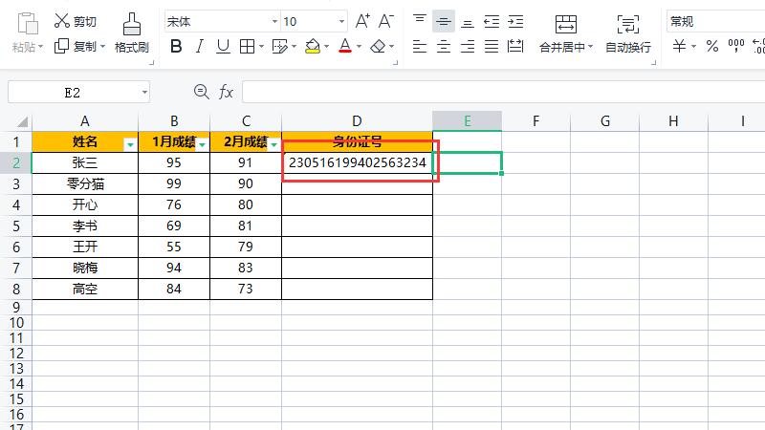Click the eraser clear formatting icon
The height and width of the screenshot is (430, 765).
click(x=379, y=46)
